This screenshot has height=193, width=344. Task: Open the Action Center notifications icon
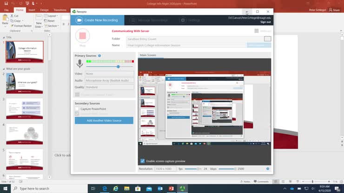[337, 188]
